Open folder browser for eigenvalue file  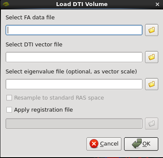tap(151, 84)
